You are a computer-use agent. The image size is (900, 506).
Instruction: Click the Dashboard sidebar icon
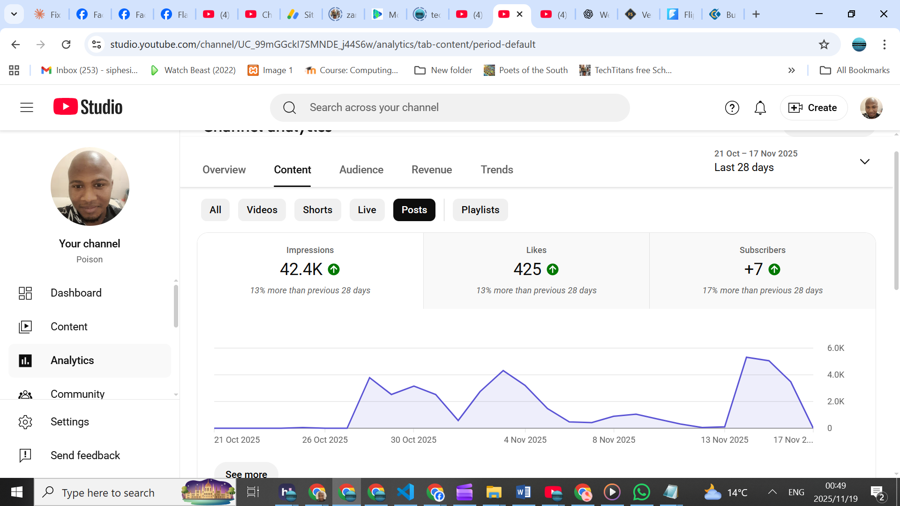point(25,293)
